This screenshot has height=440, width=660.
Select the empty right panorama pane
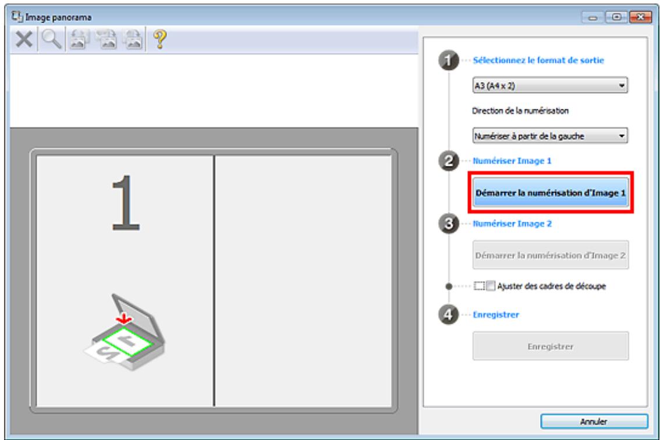pyautogui.click(x=303, y=281)
